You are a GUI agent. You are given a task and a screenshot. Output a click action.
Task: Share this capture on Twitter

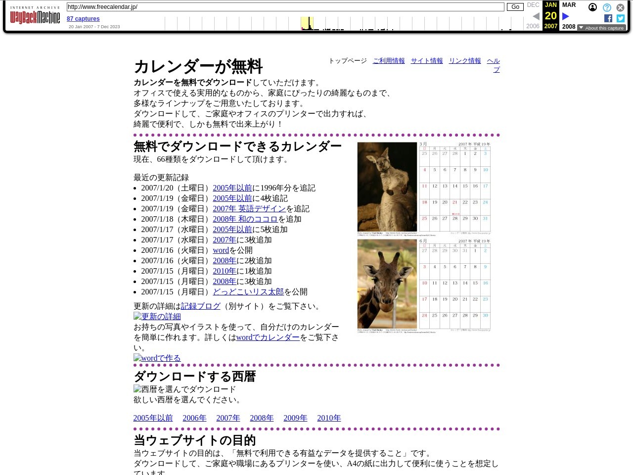[x=620, y=18]
